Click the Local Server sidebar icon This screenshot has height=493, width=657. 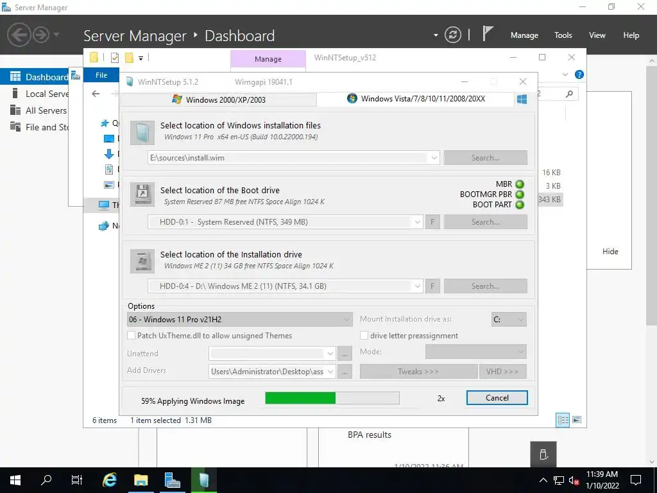pos(15,94)
